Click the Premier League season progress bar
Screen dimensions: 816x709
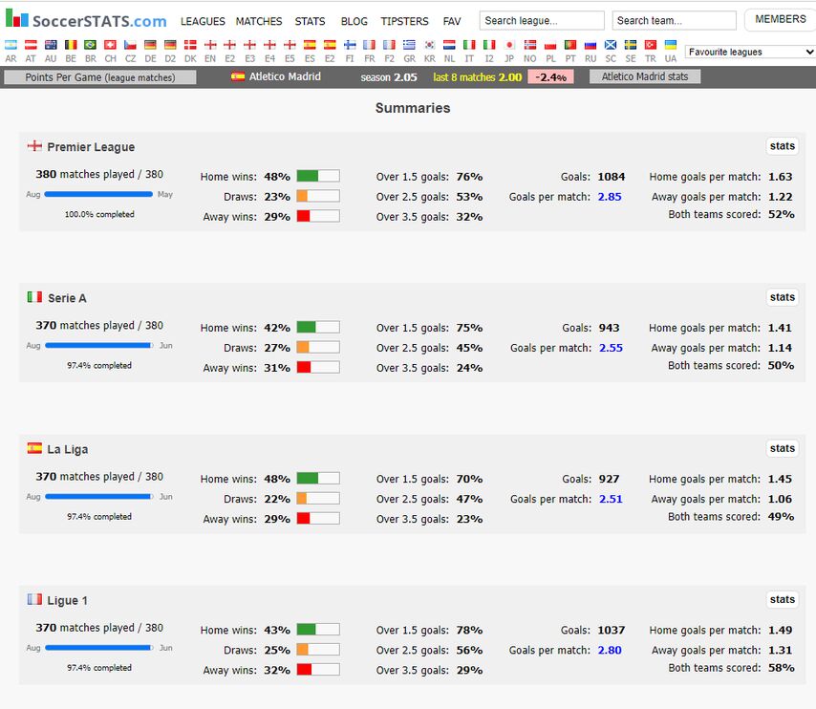(x=98, y=194)
